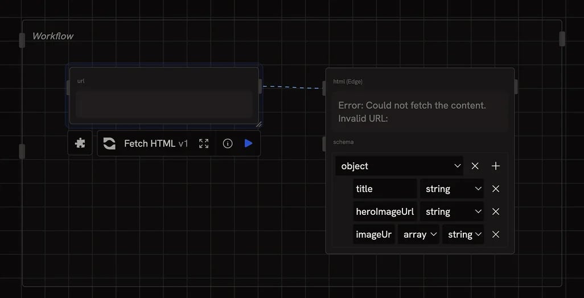Edit the heroImageUrl property name field

(x=385, y=211)
